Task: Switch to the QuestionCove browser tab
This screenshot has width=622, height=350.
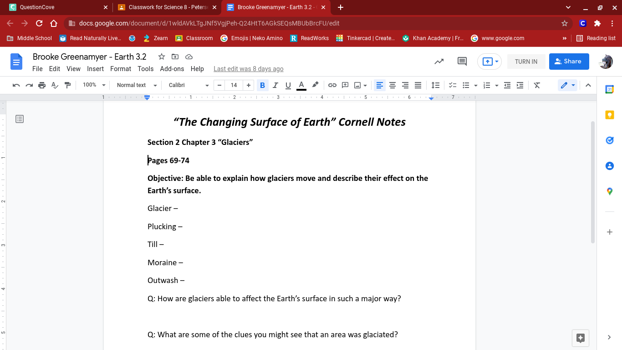Action: point(57,7)
